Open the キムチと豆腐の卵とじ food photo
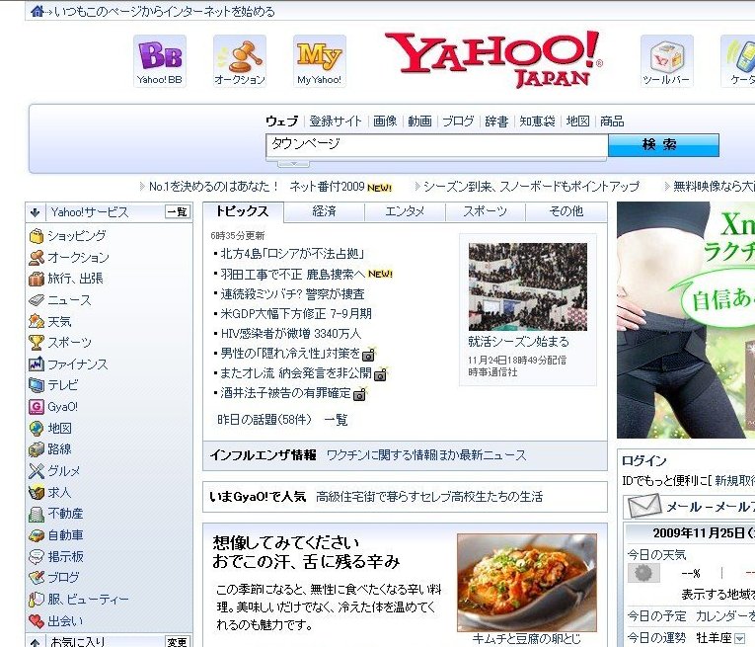The height and width of the screenshot is (647, 755). pyautogui.click(x=527, y=582)
